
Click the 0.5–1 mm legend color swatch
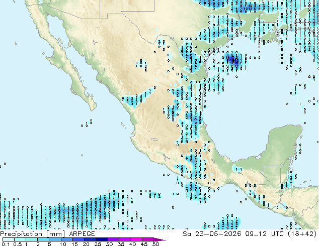20,239
